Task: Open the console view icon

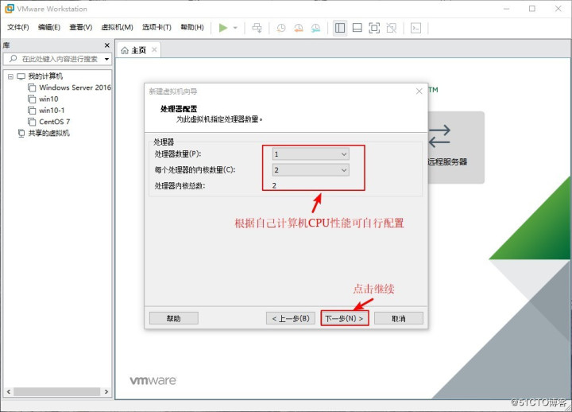Action: pos(415,28)
